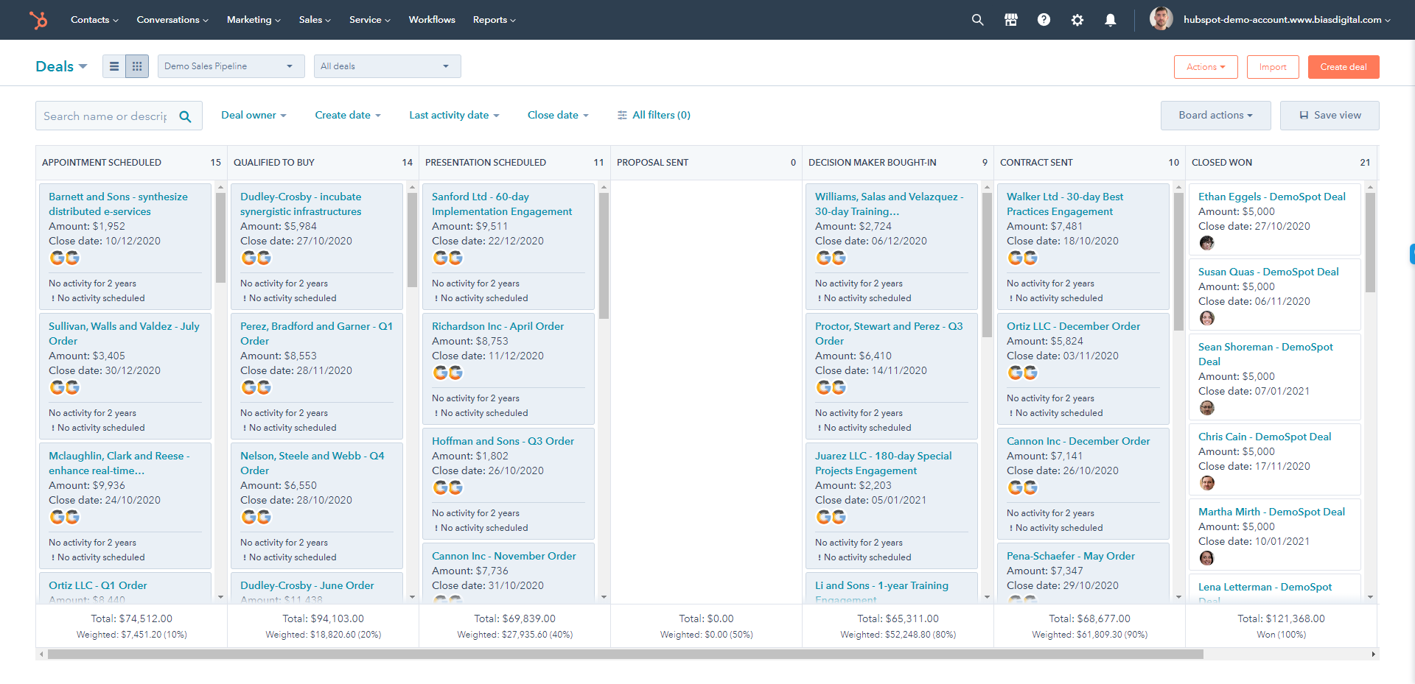Open the Deal owner filter
Viewport: 1415px width, 684px height.
pyautogui.click(x=254, y=115)
